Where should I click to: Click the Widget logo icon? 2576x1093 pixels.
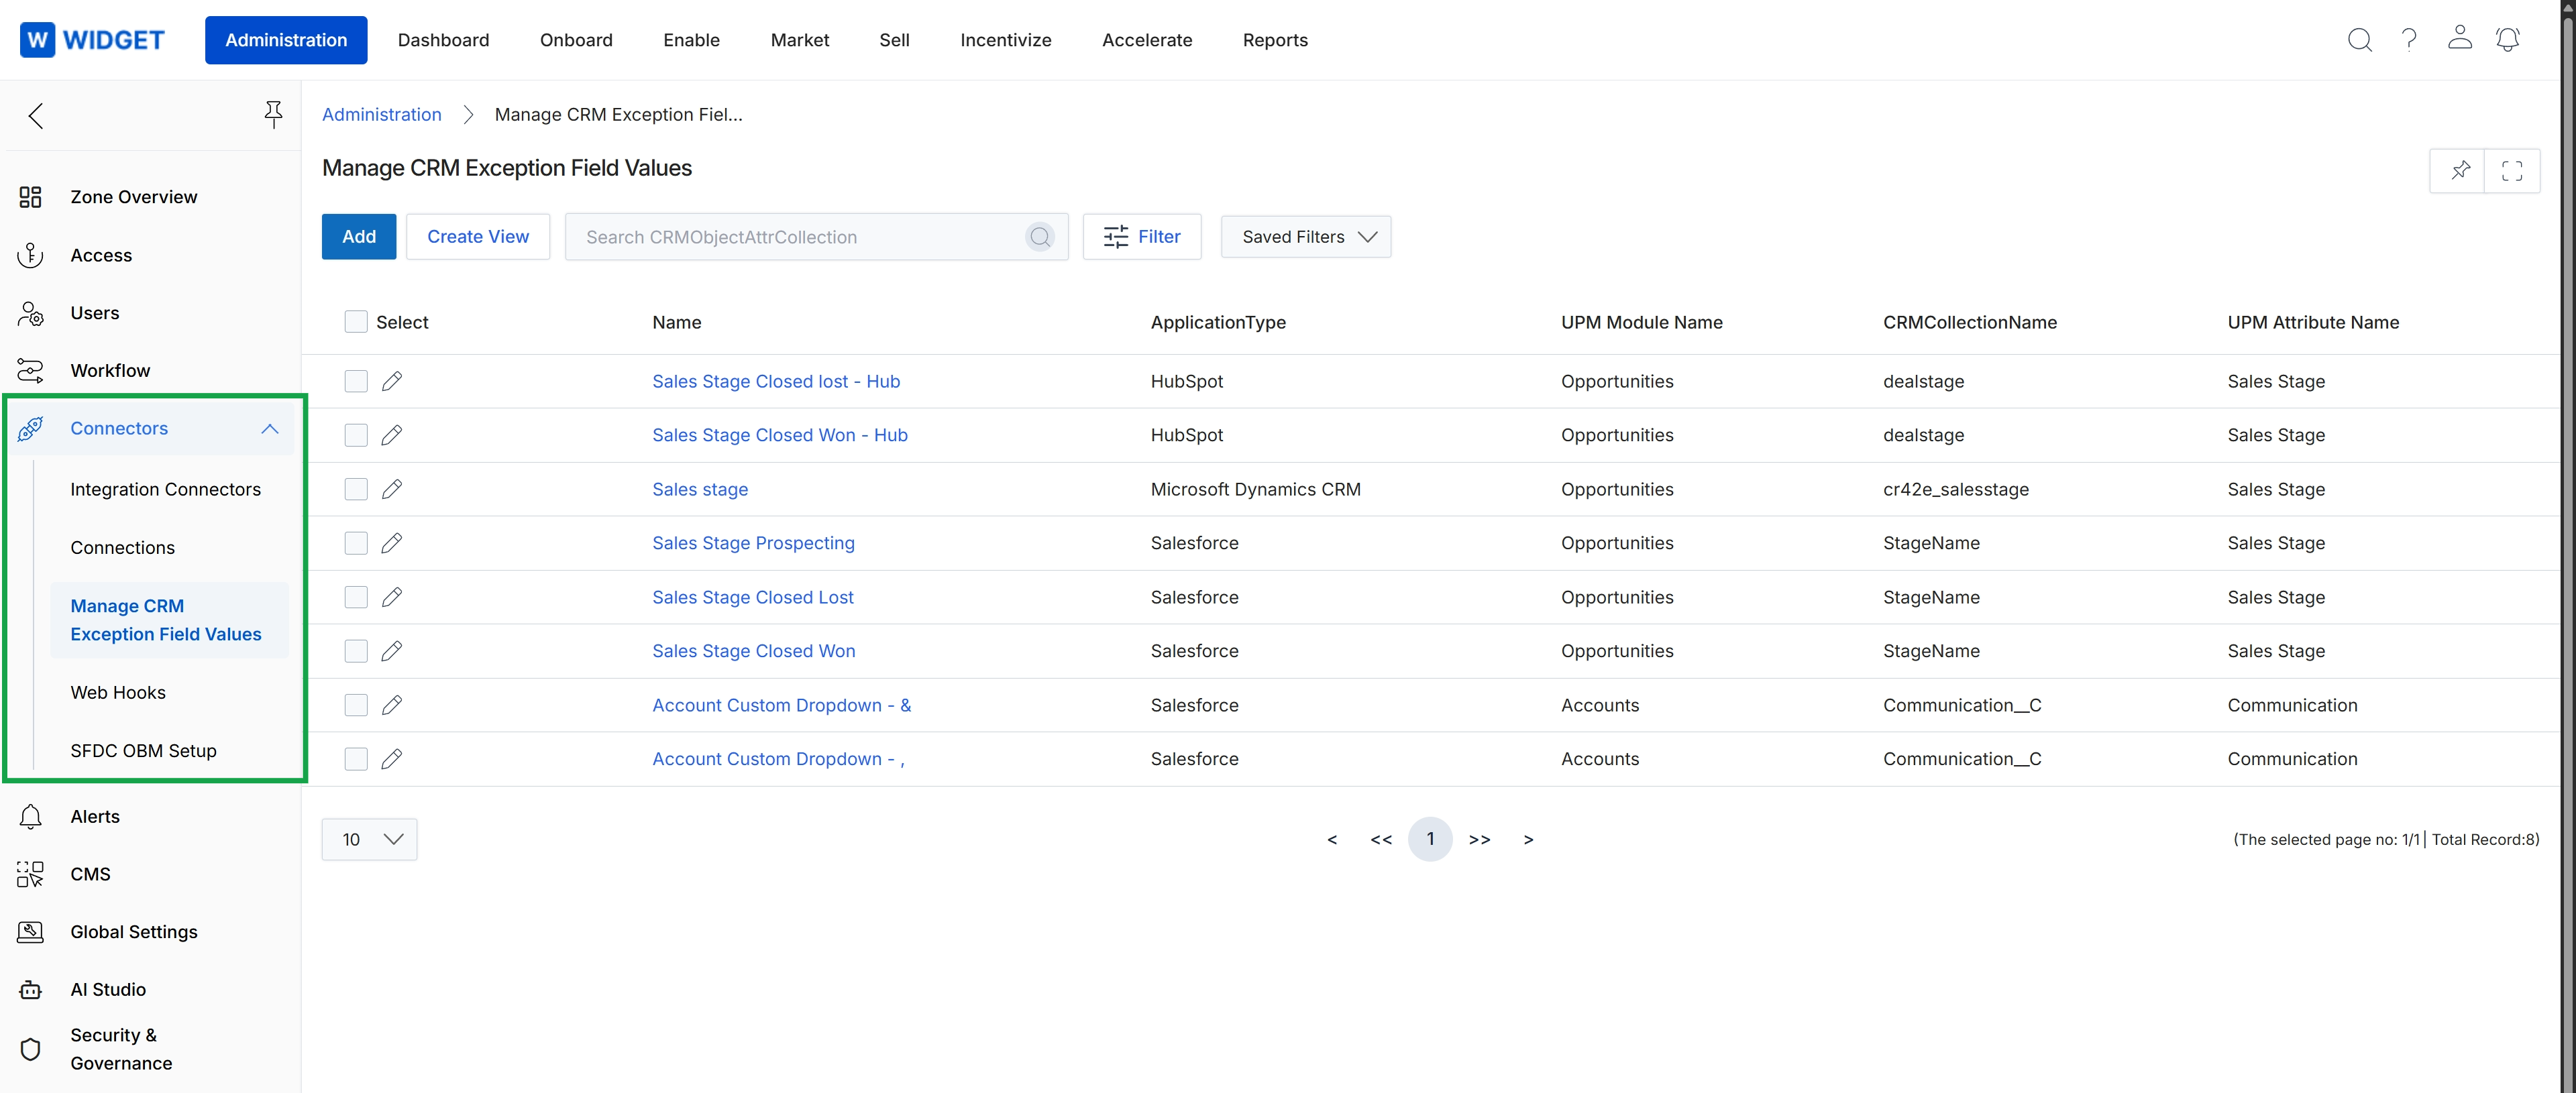(37, 40)
